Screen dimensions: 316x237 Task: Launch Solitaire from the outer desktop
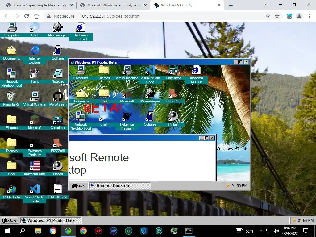tap(58, 53)
